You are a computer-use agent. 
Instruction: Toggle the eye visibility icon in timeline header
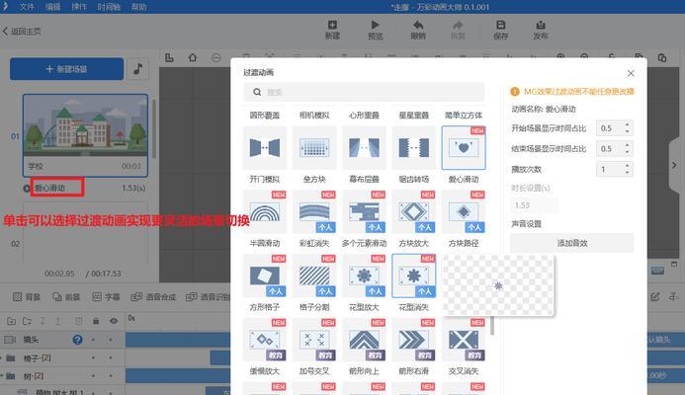(114, 321)
